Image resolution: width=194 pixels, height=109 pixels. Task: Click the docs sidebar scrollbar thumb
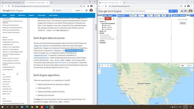point(27,71)
